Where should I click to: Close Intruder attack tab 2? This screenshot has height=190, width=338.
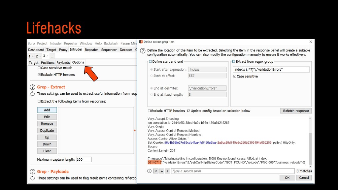point(40,56)
